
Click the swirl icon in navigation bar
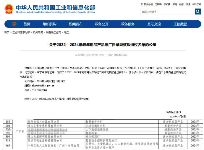coord(14,24)
